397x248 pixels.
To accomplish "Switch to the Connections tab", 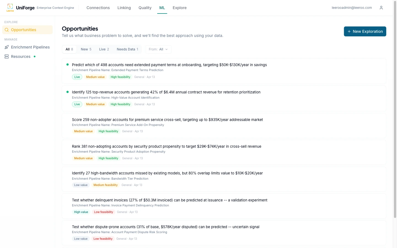I will [98, 8].
